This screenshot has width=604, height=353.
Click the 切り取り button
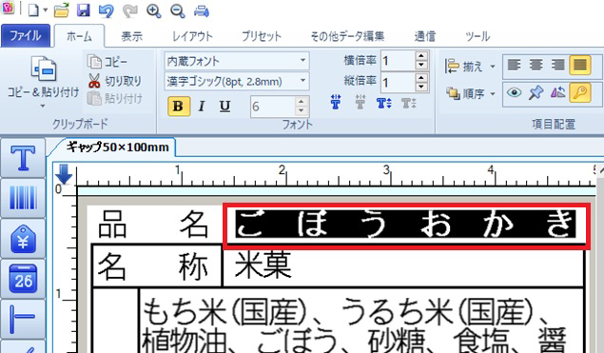114,81
